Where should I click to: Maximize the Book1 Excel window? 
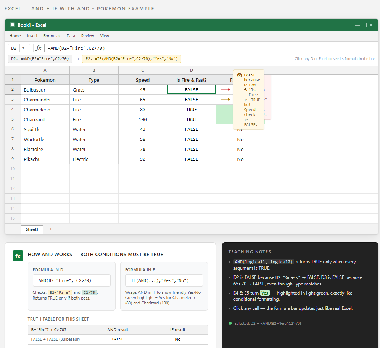pyautogui.click(x=364, y=25)
